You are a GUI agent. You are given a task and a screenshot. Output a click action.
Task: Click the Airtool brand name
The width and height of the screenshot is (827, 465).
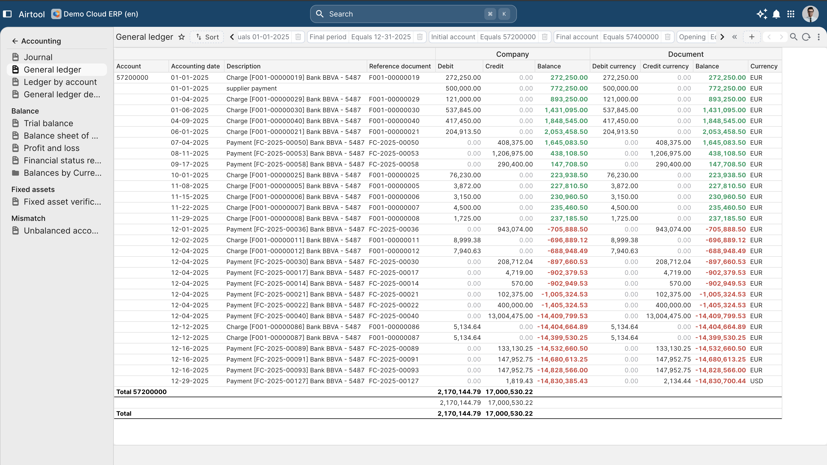[x=32, y=14]
